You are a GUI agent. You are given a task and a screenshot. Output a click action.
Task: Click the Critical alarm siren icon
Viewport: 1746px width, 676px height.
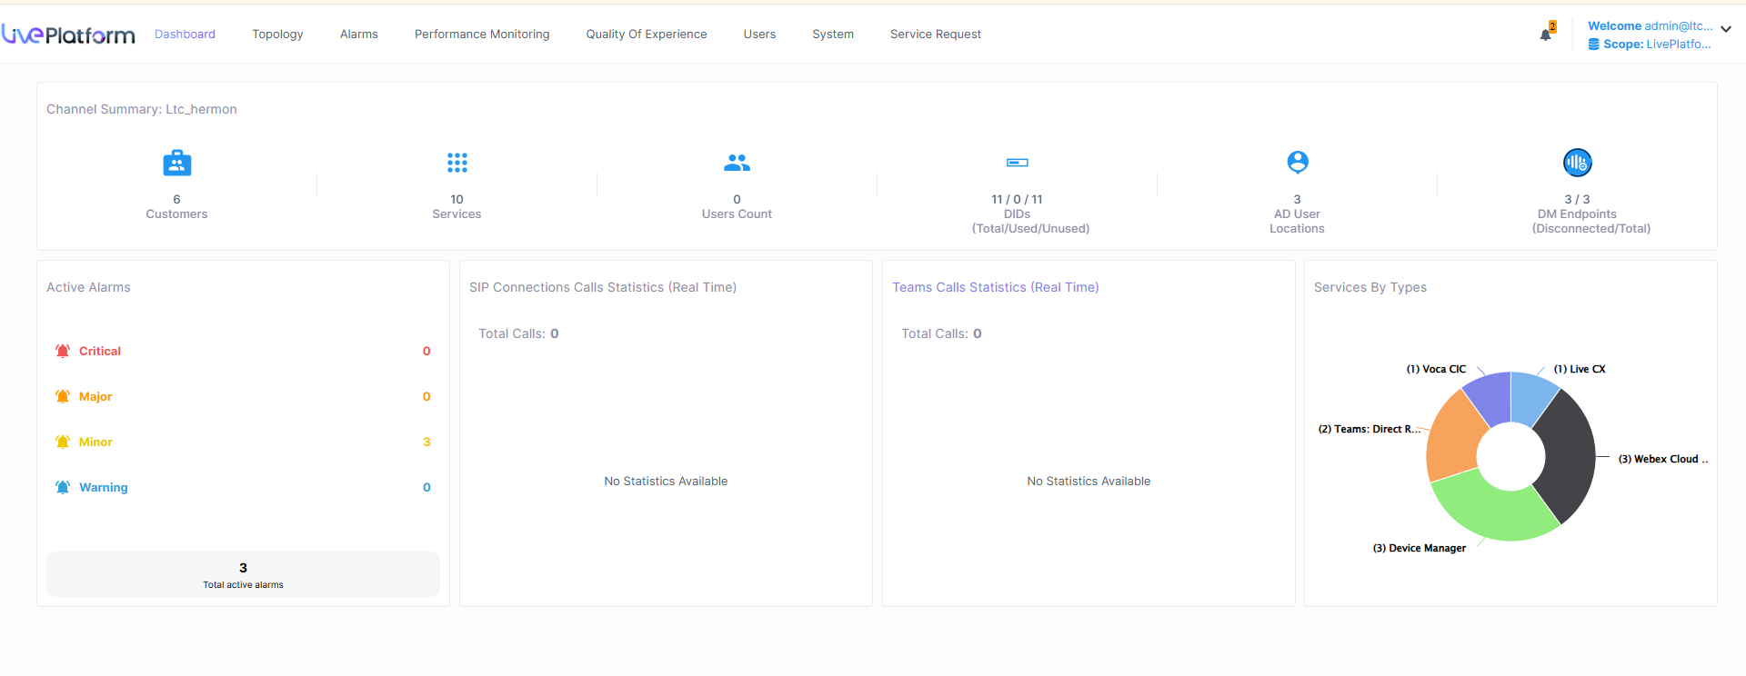63,351
